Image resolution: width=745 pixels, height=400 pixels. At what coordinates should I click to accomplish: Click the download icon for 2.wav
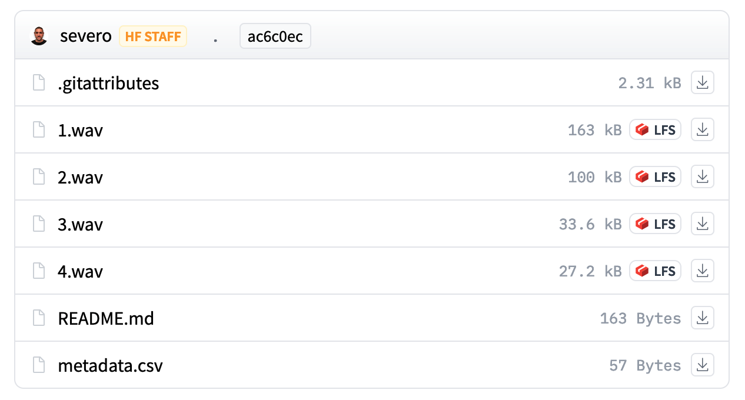tap(702, 177)
